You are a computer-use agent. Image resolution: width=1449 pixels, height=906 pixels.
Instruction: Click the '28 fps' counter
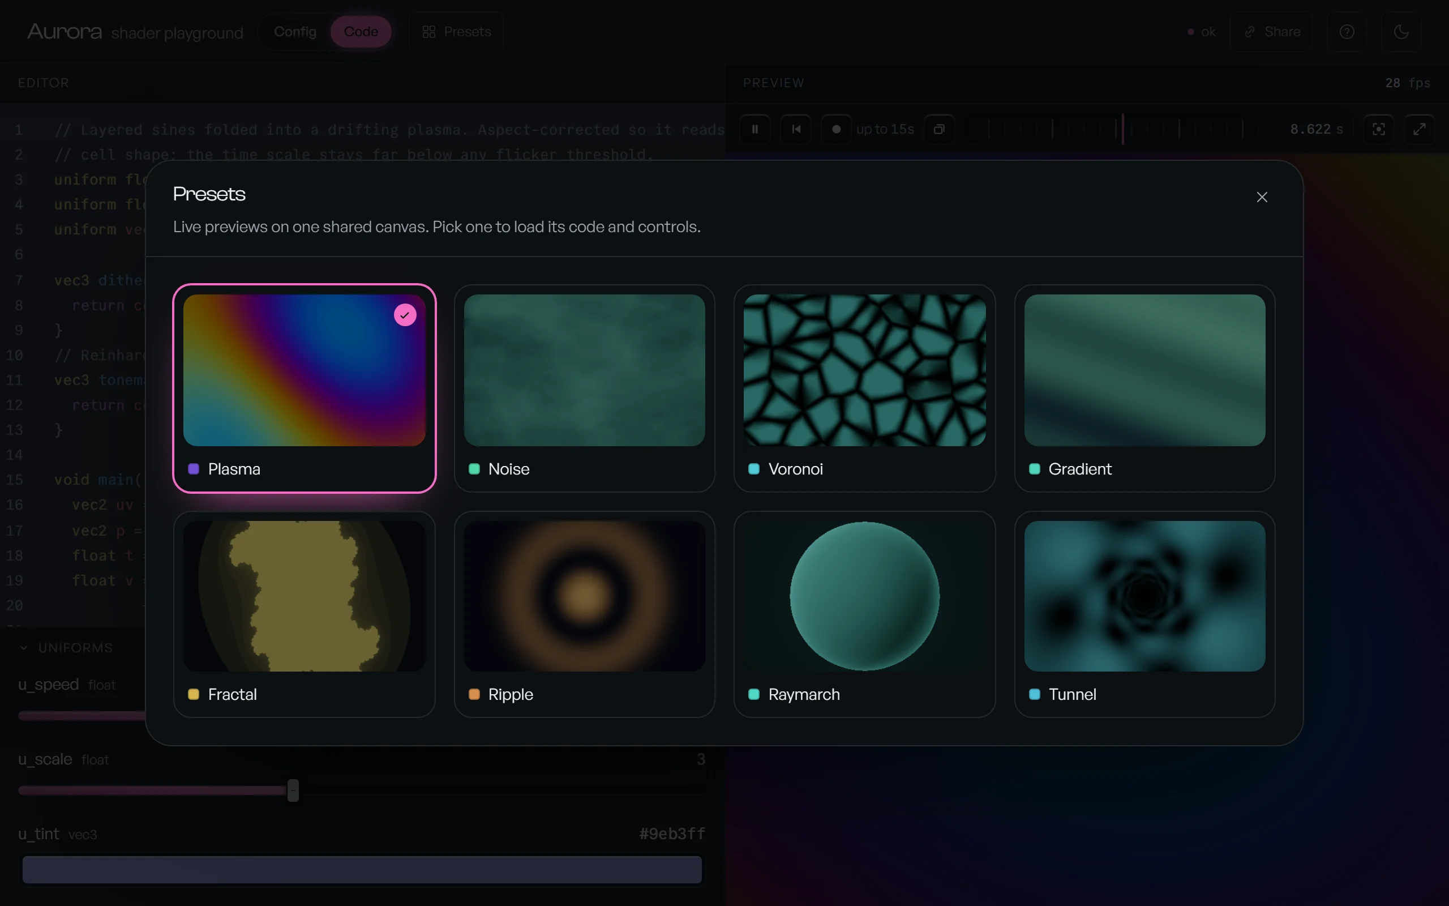[x=1408, y=83]
